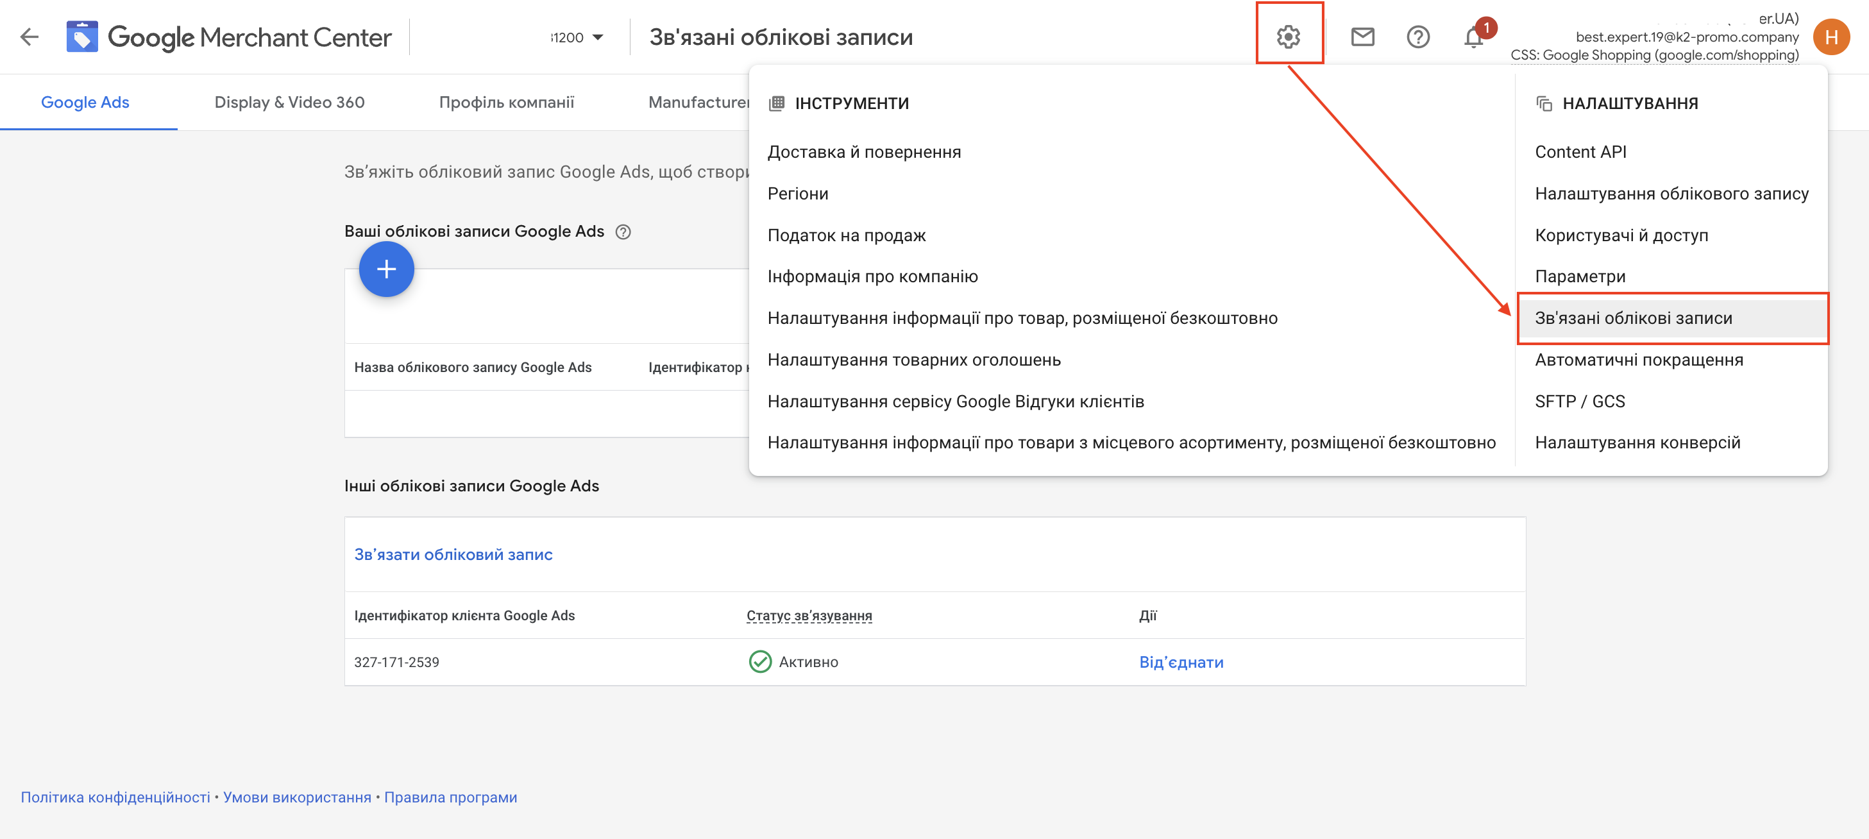Open SFTP / GCS menu item
Image resolution: width=1869 pixels, height=839 pixels.
click(1580, 402)
